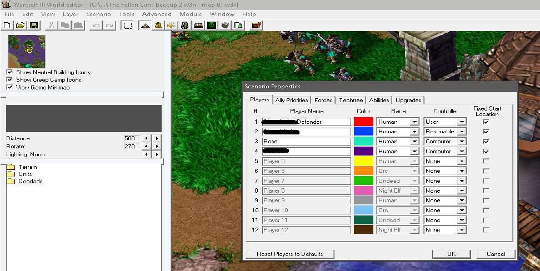This screenshot has width=540, height=271.
Task: Uncheck Fixed Start Location for player 2
Action: coord(486,132)
